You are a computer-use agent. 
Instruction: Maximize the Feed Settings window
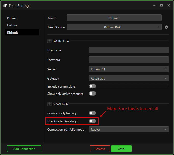[x=161, y=5]
